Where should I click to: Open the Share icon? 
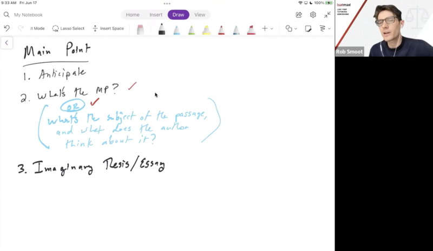tap(299, 15)
